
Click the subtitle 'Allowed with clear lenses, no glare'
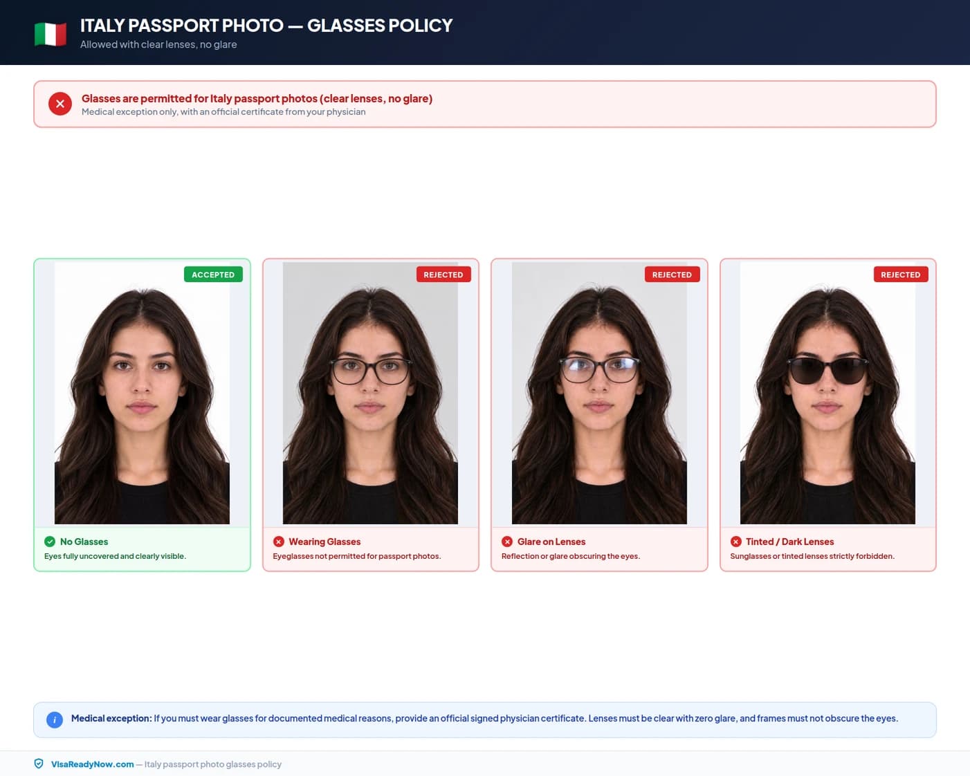point(158,44)
